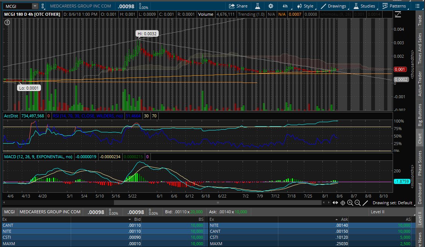Open the list menu icon at toolbar end

417,6
